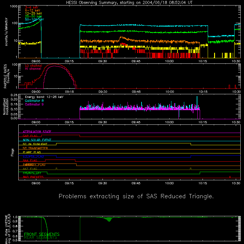This screenshot has width=244, height=244.
Task: Select the SC_IN_SUNLIGHT flag label
Action: [35, 144]
